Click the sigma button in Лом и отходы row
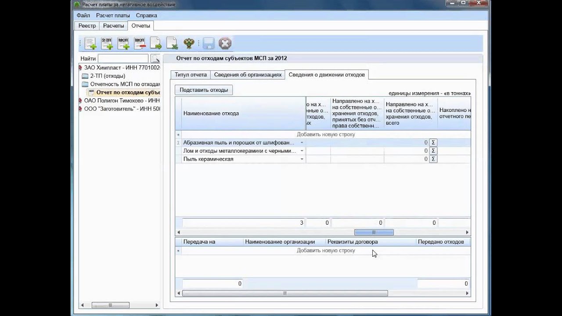This screenshot has width=562, height=316. pos(433,151)
